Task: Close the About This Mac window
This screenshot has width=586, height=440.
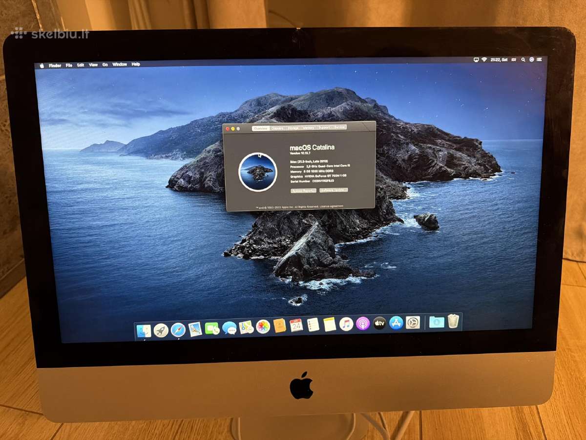Action: [227, 129]
